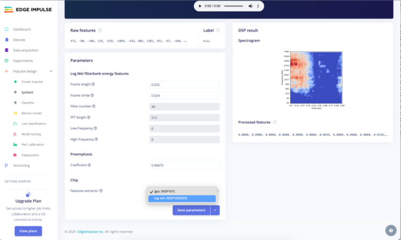Screen dimensions: 401x240
Task: Play the audio sample
Action: [x=200, y=6]
